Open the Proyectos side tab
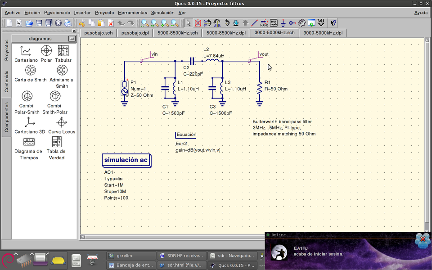The image size is (432, 270). coord(6,50)
